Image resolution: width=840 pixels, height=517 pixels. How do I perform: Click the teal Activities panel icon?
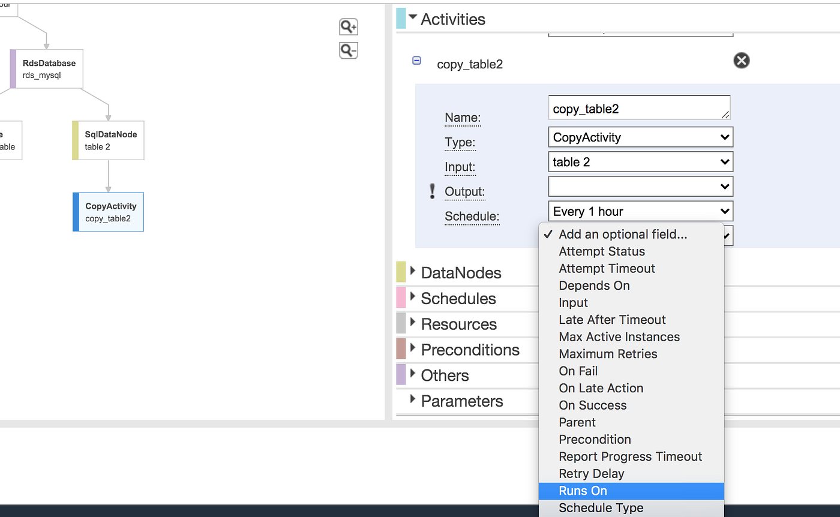400,18
